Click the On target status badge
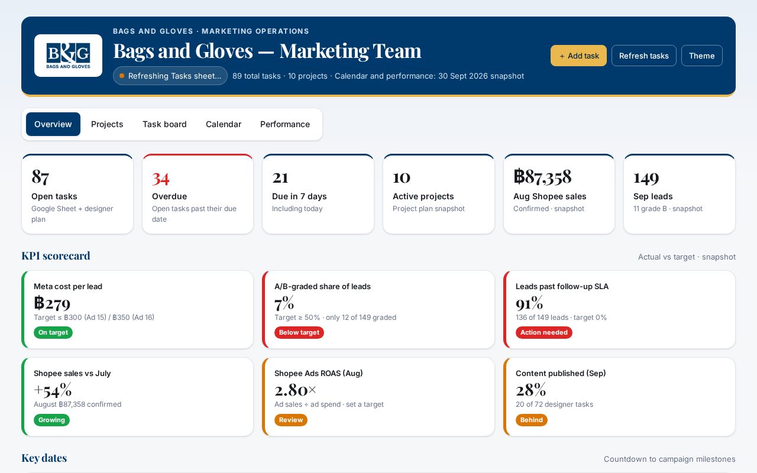 point(53,332)
